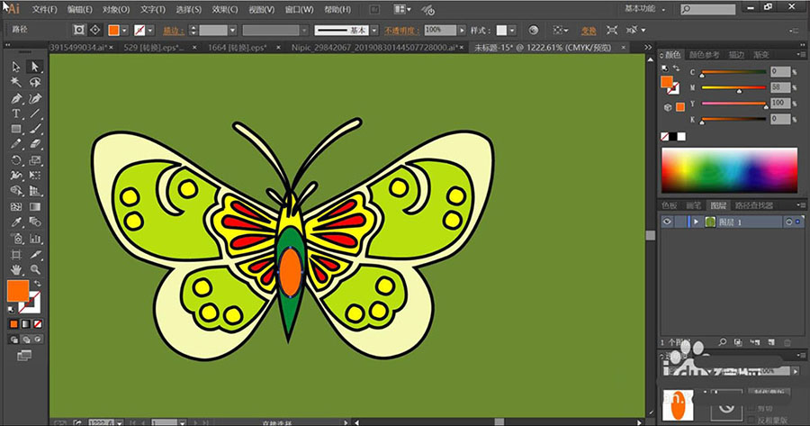
Task: Open the 文件(F) menu
Action: click(45, 9)
